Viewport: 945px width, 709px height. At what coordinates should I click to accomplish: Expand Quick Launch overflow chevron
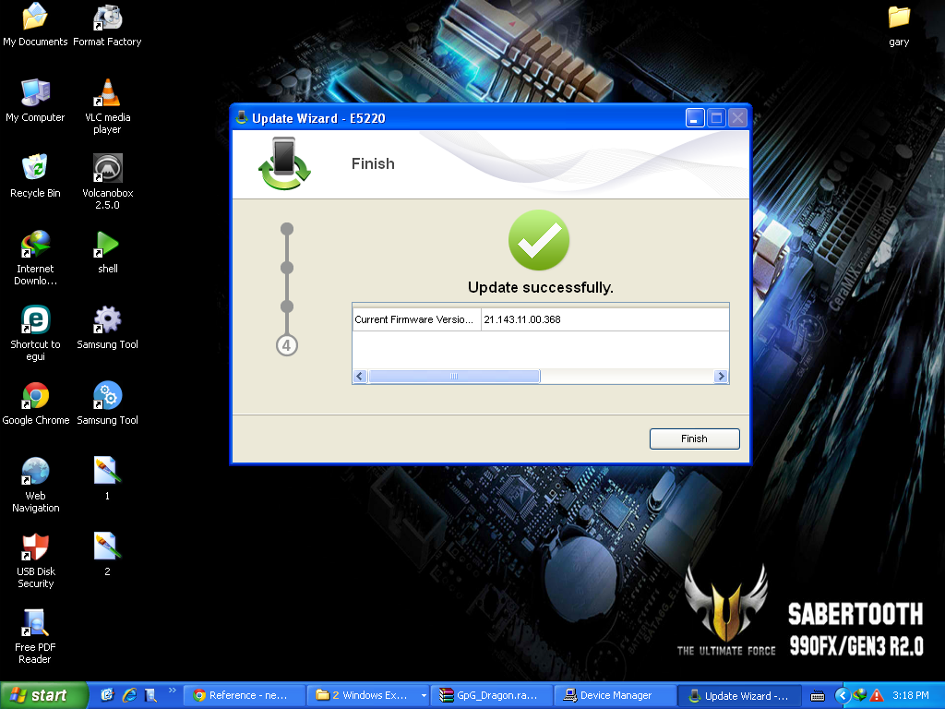pos(172,691)
